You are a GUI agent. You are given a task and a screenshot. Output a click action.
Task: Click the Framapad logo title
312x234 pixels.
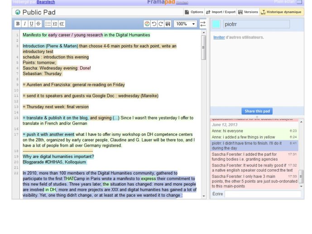(161, 2)
